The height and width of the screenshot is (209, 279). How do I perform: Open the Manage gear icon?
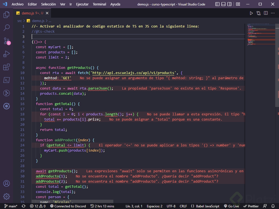(7, 196)
